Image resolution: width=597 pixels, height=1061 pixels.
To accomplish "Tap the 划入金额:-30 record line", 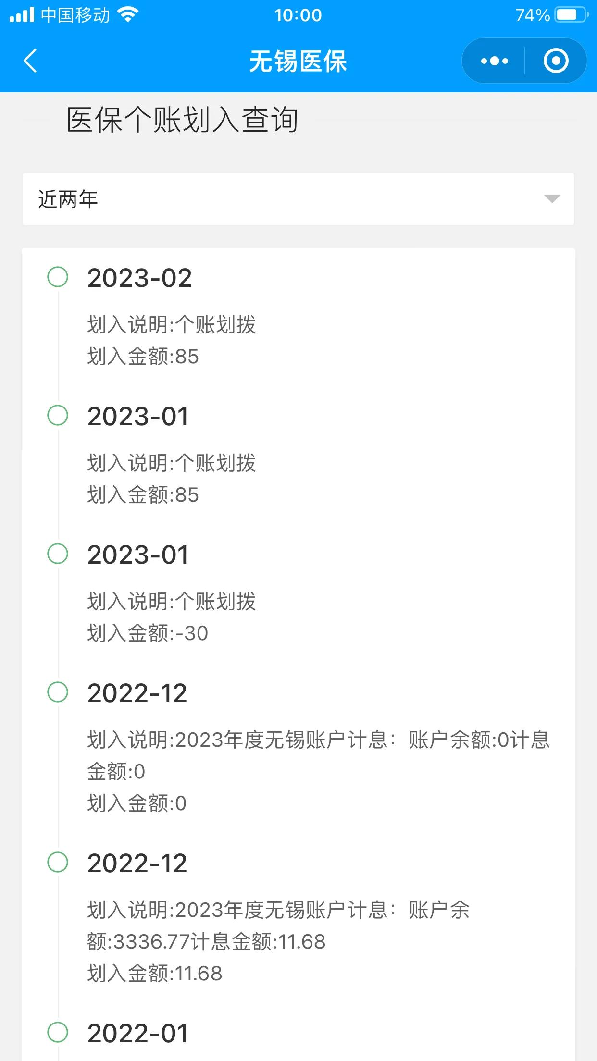I will tap(147, 633).
